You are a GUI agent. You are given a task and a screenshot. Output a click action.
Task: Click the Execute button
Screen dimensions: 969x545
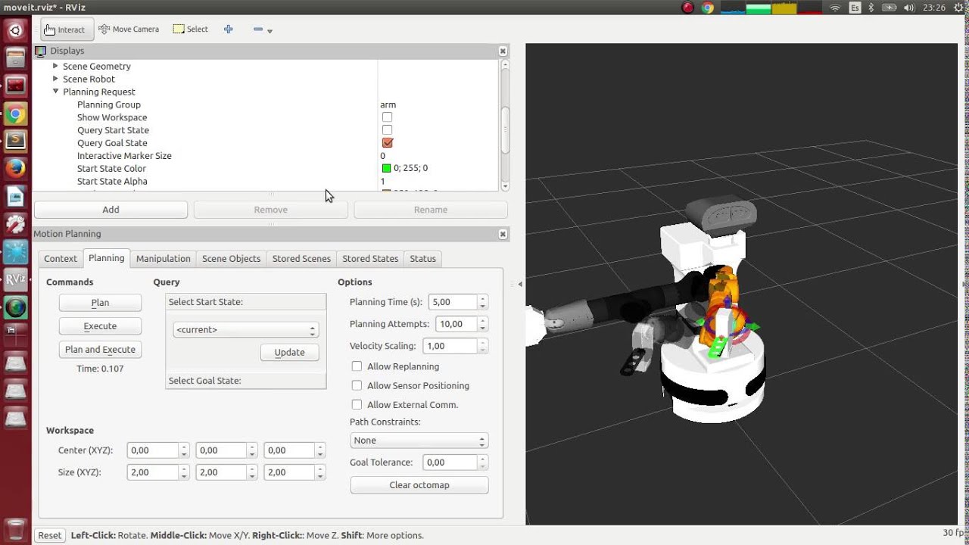tap(100, 326)
